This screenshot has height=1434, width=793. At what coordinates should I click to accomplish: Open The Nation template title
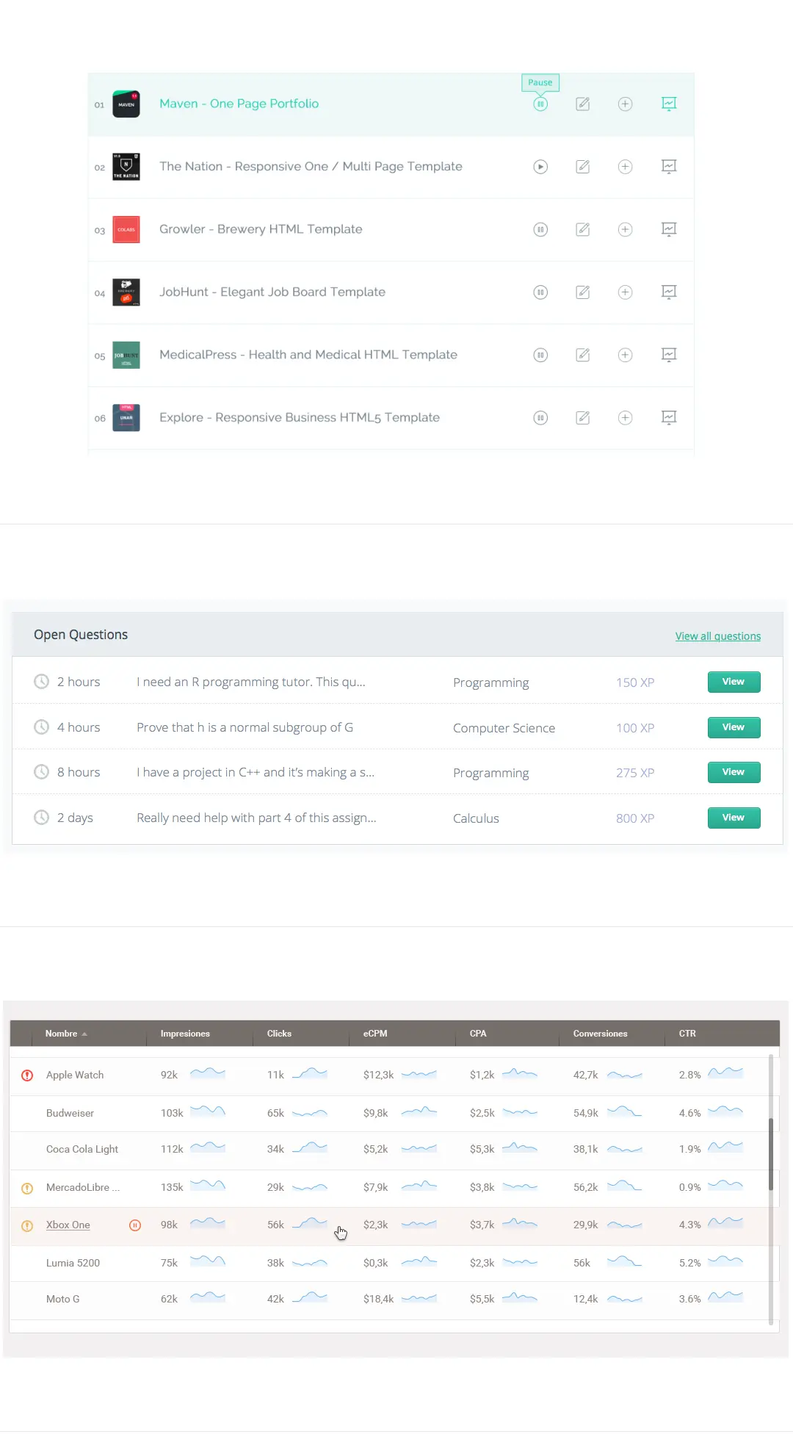click(x=311, y=166)
